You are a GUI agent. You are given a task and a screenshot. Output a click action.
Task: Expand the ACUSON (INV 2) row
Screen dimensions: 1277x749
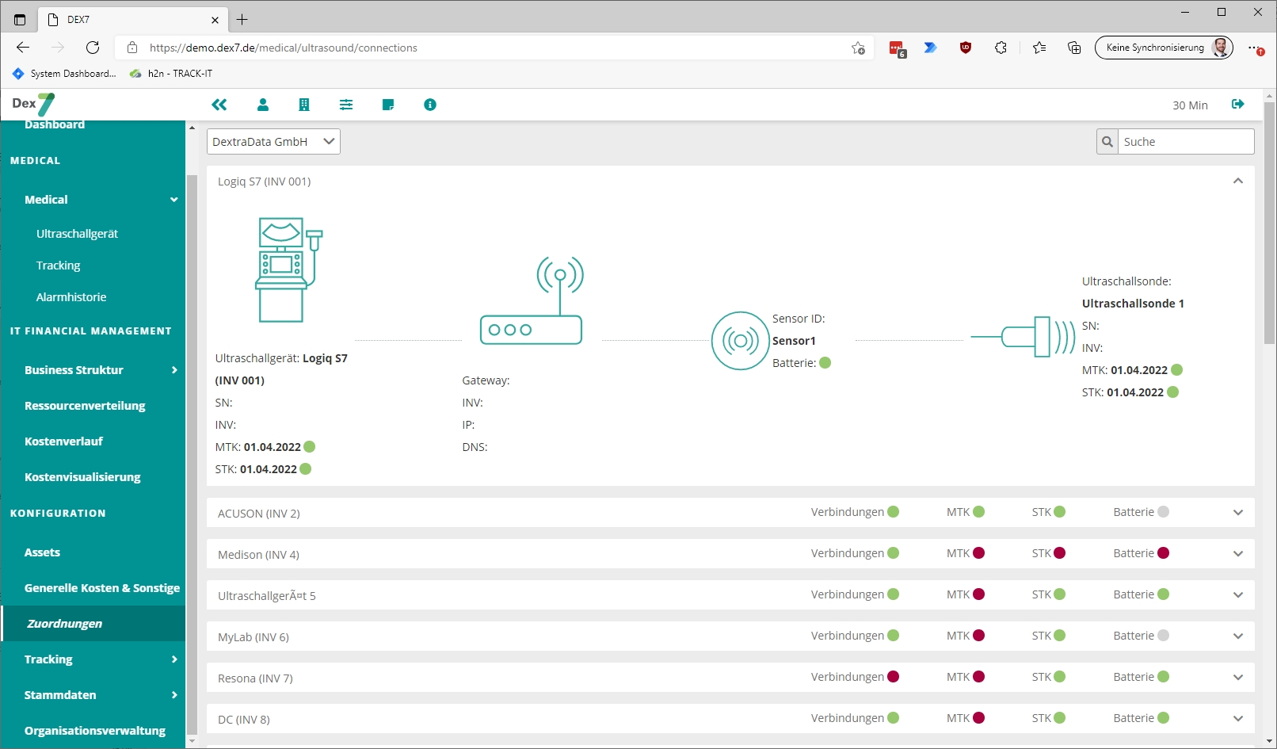tap(1238, 513)
